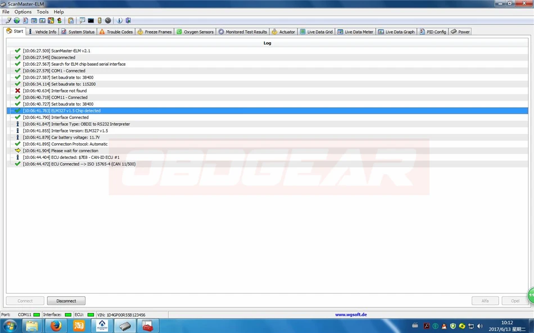This screenshot has height=333, width=534.
Task: Click the person toolbar icon
Action: [59, 20]
